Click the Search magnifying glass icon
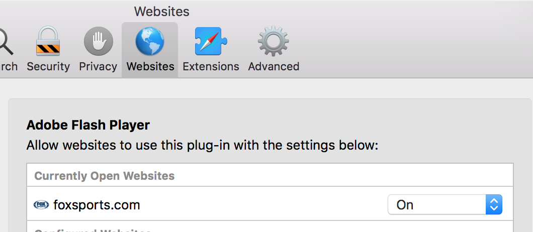533x232 pixels. (5, 42)
